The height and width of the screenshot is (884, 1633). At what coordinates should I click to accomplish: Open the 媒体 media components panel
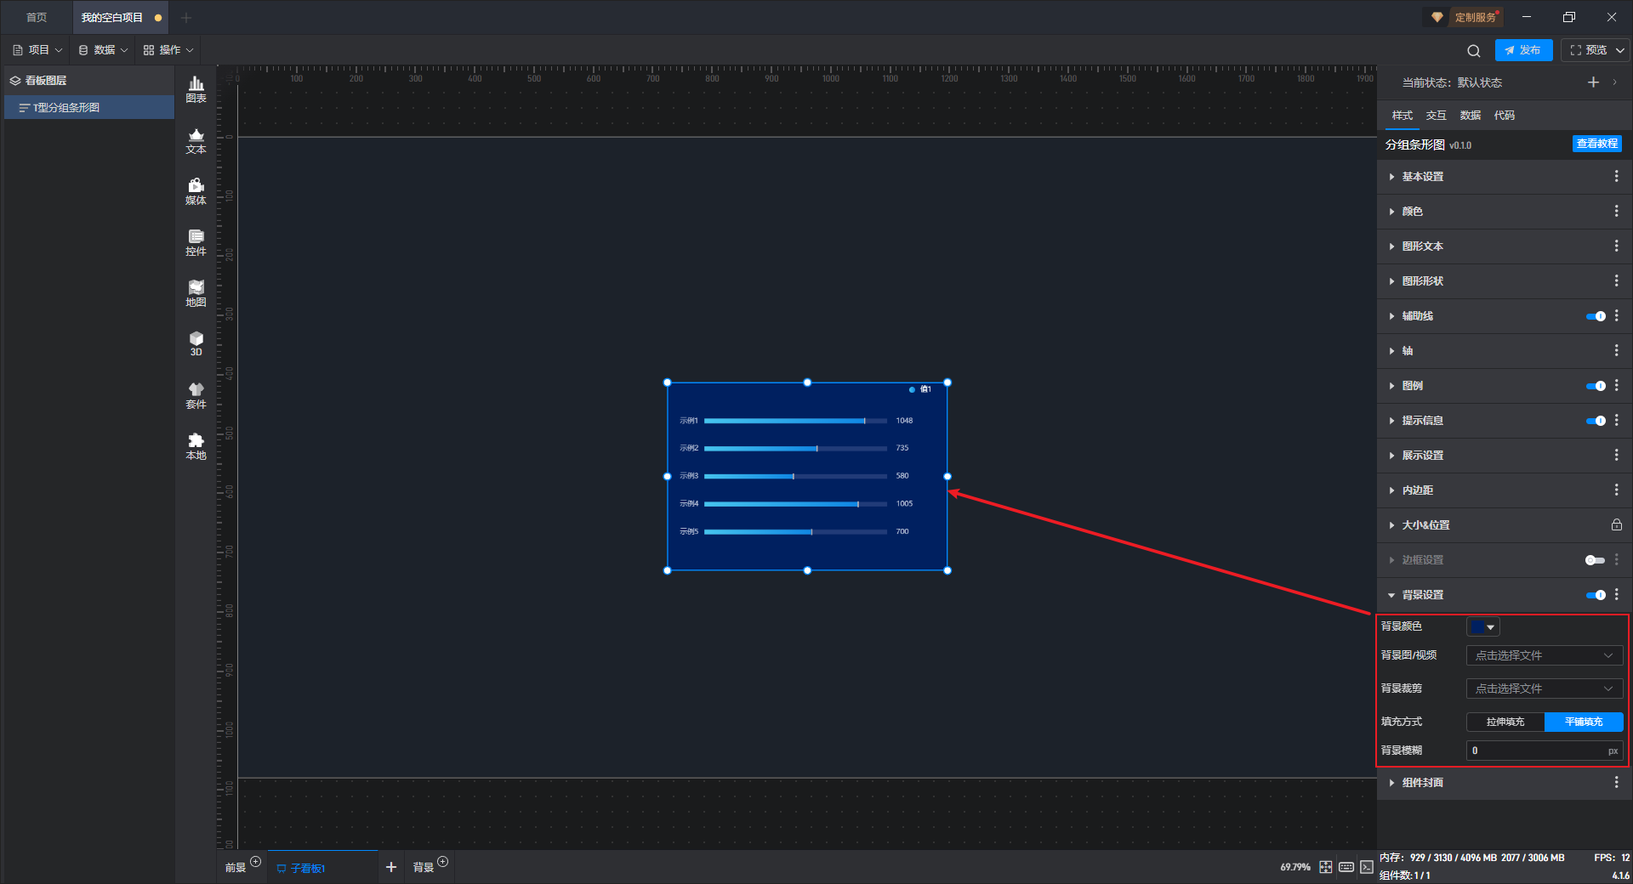point(196,191)
